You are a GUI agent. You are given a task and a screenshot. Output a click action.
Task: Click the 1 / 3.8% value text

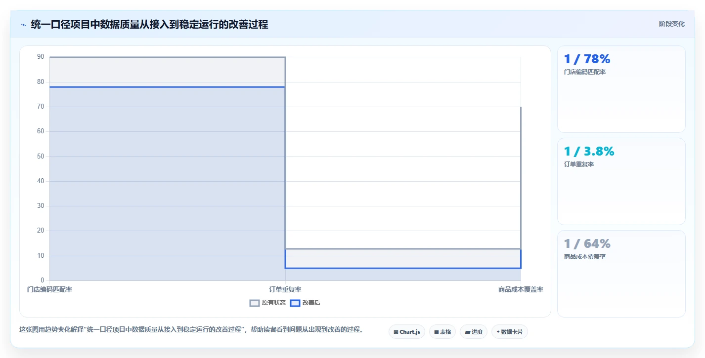click(589, 151)
